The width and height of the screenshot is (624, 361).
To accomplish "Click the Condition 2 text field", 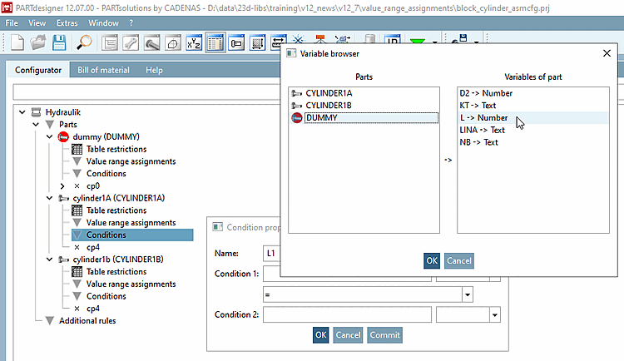I will click(347, 314).
